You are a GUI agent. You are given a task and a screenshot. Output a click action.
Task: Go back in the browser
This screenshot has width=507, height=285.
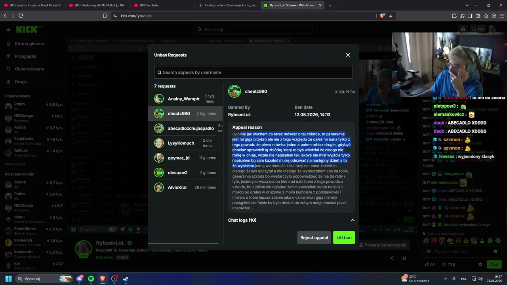[x=5, y=16]
